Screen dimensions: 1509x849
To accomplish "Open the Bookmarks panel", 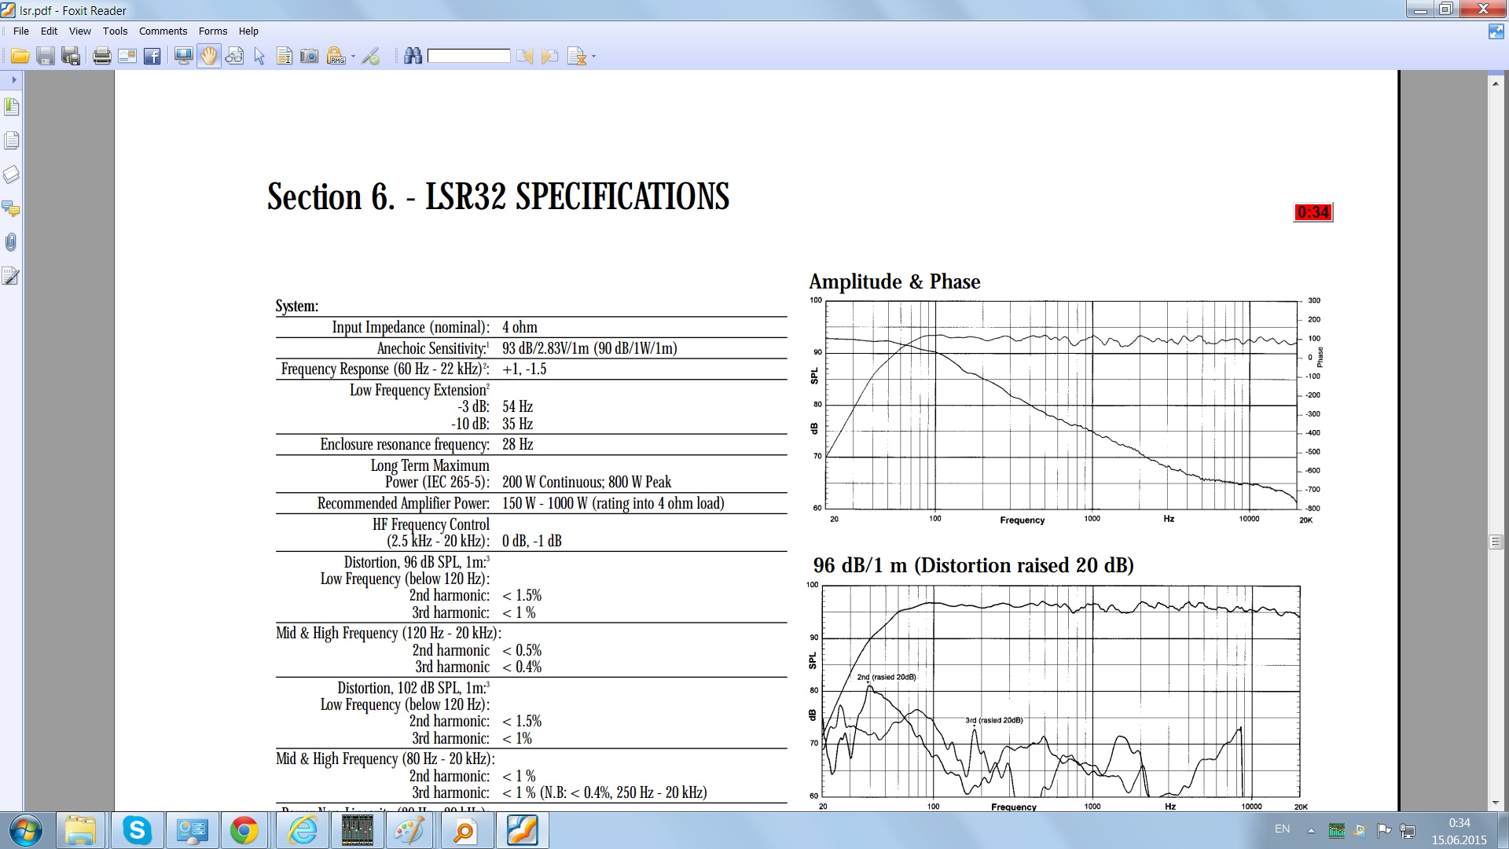I will coord(11,106).
